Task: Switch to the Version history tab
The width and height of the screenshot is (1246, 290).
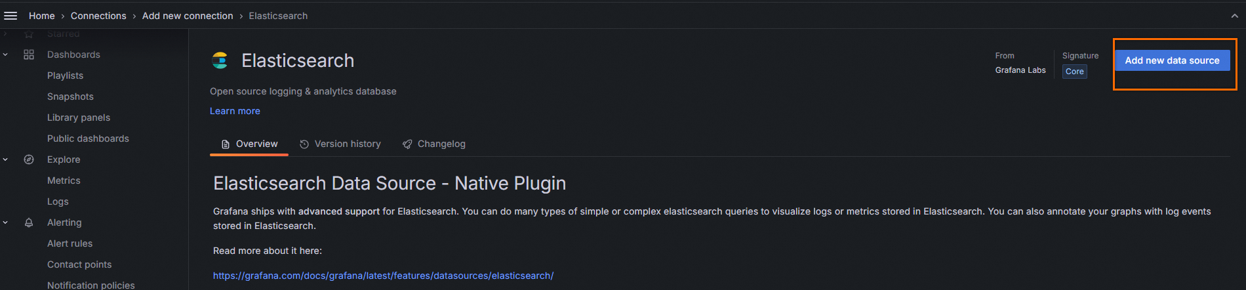Action: [347, 144]
